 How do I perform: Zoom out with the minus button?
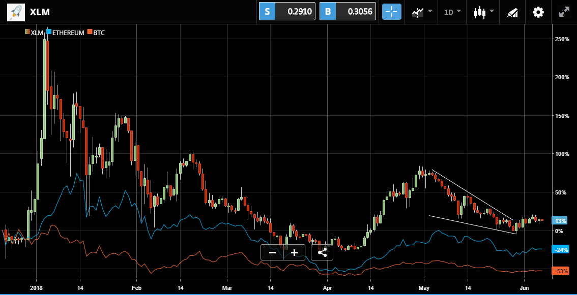[x=272, y=252]
